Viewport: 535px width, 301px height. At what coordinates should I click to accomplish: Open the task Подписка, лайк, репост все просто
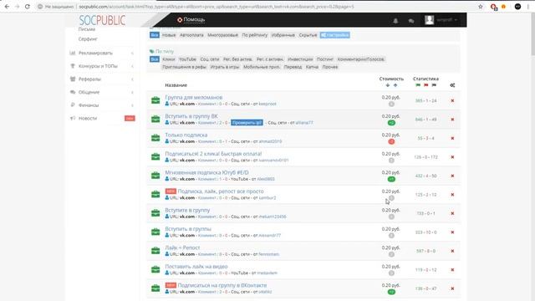pos(221,191)
